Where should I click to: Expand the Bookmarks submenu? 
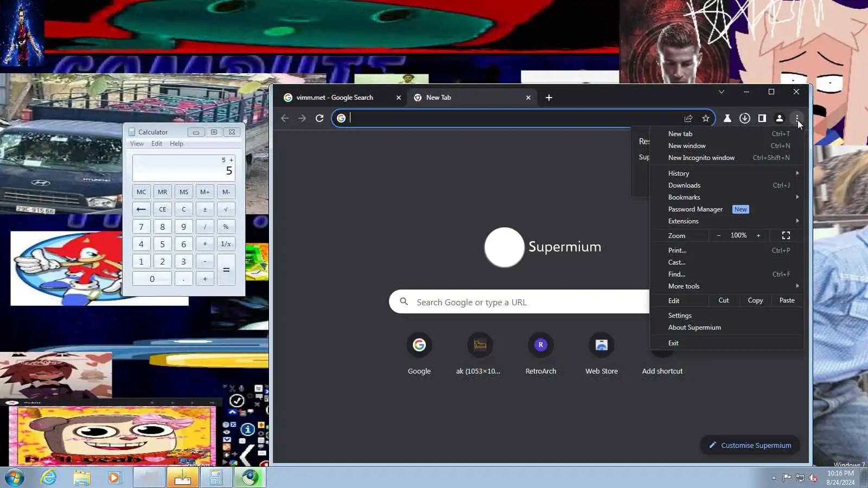727,197
